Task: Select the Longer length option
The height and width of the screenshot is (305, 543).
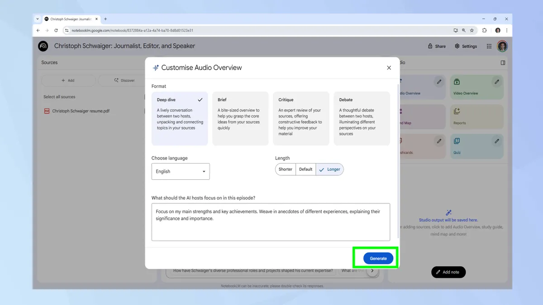Action: click(x=329, y=169)
